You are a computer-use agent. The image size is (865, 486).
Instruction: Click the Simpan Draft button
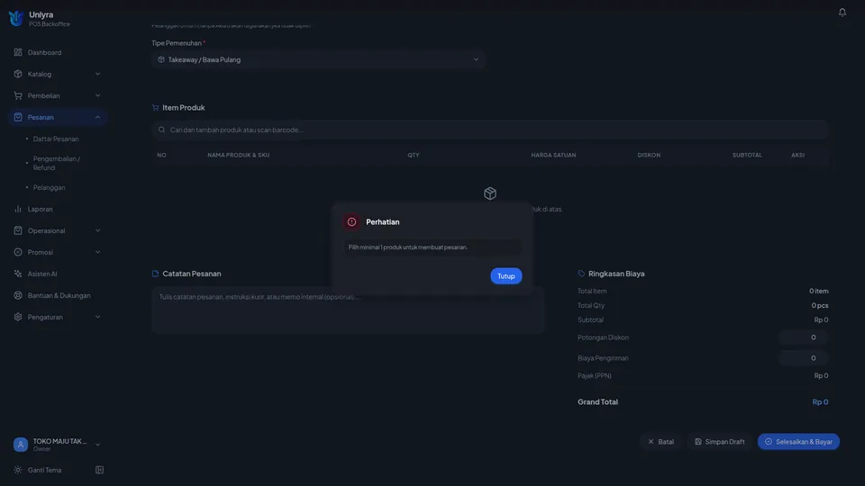click(x=719, y=441)
